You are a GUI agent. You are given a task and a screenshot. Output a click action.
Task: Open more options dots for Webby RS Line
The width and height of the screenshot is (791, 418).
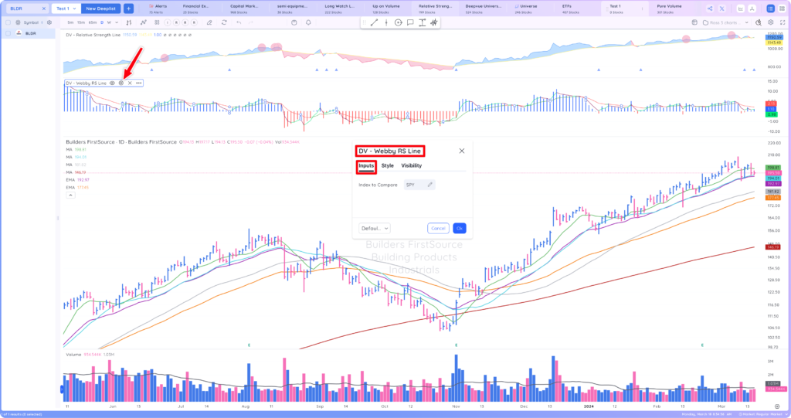[x=139, y=83]
